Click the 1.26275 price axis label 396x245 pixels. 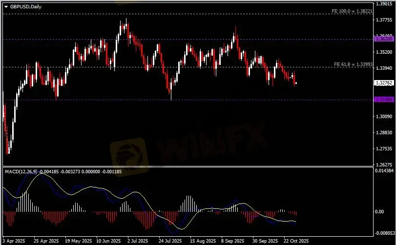[384, 165]
